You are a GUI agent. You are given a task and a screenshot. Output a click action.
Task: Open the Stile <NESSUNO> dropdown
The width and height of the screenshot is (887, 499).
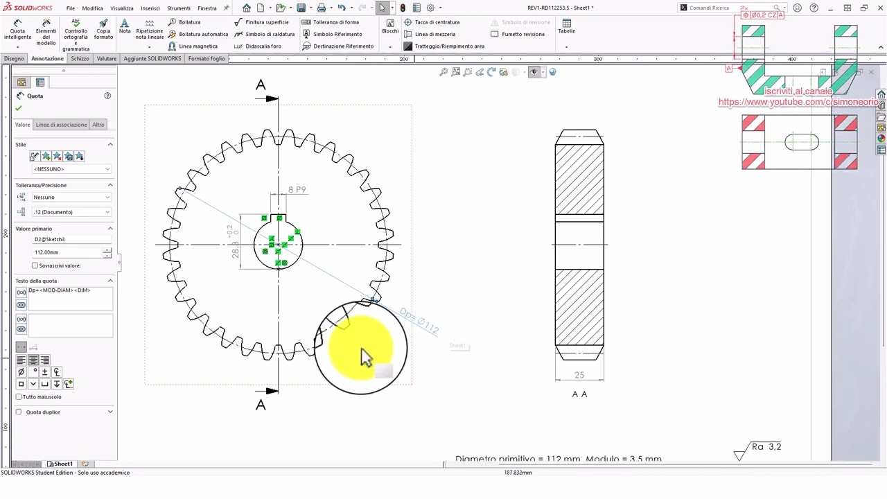coord(71,169)
